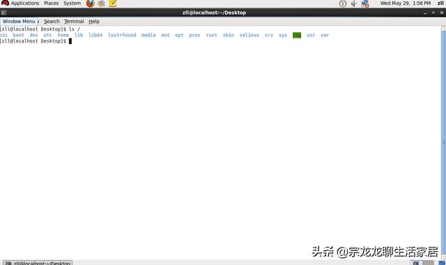
Task: Click the dev directory name
Action: [34, 35]
